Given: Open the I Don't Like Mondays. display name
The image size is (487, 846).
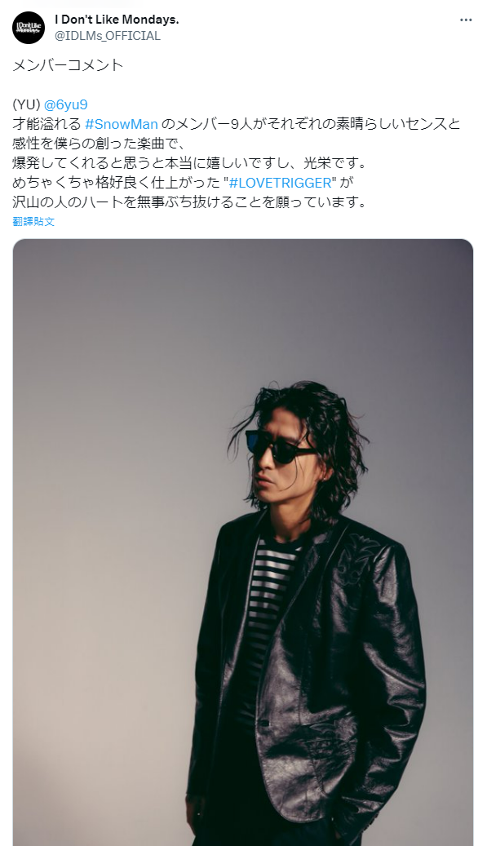Looking at the screenshot, I should click(117, 20).
